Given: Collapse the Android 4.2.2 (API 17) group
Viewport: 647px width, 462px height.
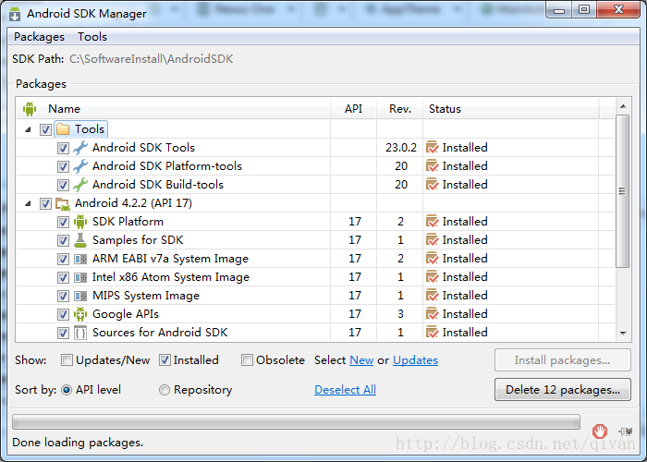Looking at the screenshot, I should click(28, 204).
